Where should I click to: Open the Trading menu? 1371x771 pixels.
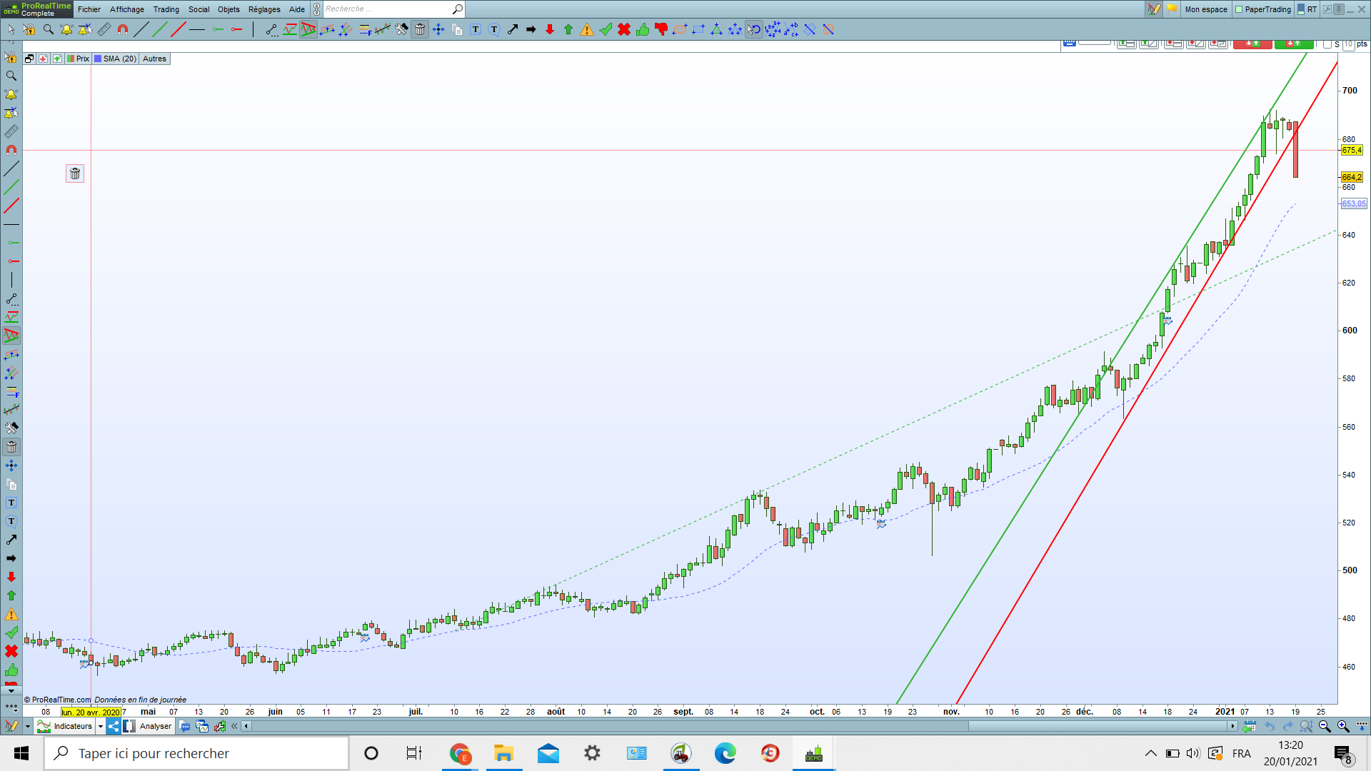[x=166, y=9]
